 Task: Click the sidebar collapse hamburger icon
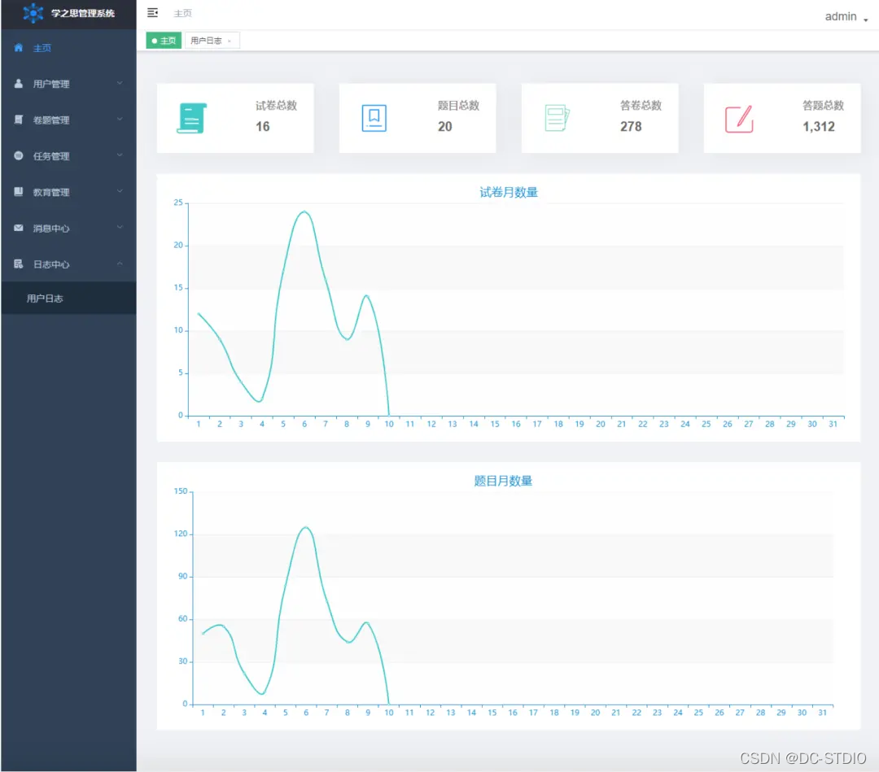point(152,13)
